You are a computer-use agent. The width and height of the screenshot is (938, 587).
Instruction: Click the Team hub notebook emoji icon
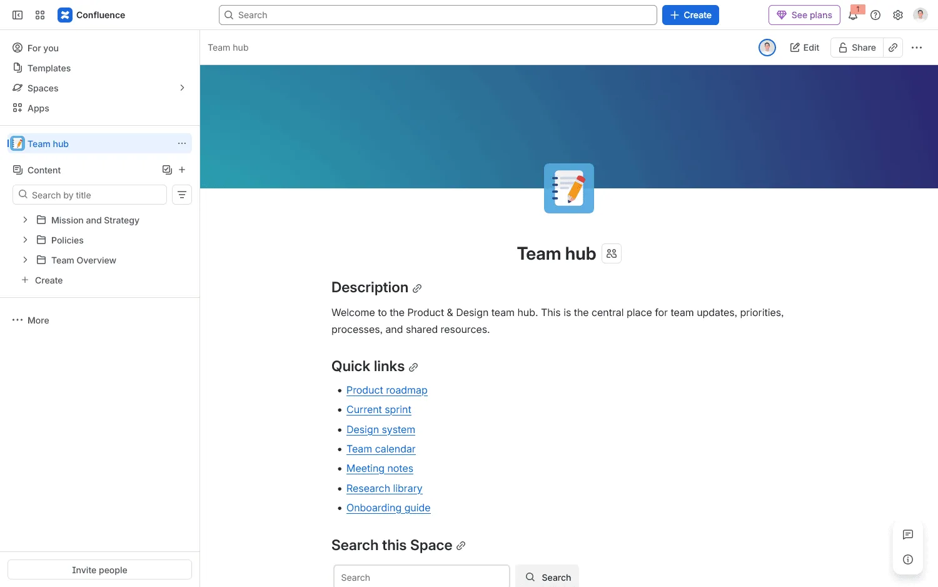click(x=569, y=188)
